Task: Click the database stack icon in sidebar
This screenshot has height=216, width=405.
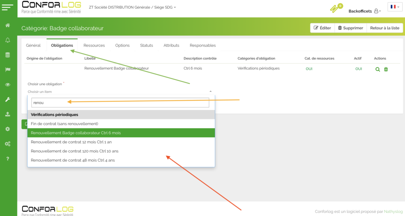Action: click(x=8, y=55)
